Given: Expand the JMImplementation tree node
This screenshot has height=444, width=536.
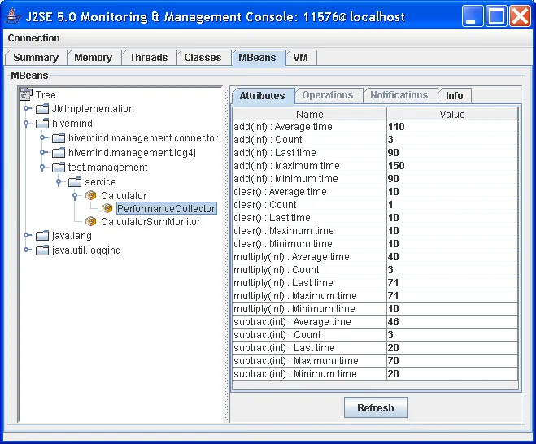Looking at the screenshot, I should 27,108.
